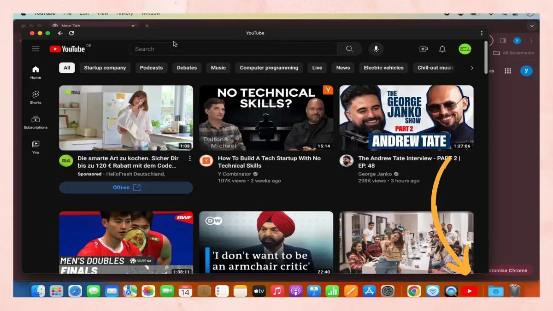Viewport: 553px width, 311px height.
Task: Open the guide hamburger menu
Action: click(x=35, y=49)
